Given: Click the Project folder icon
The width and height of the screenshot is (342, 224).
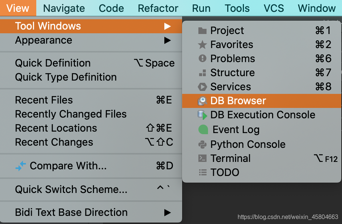Looking at the screenshot, I should [x=202, y=31].
